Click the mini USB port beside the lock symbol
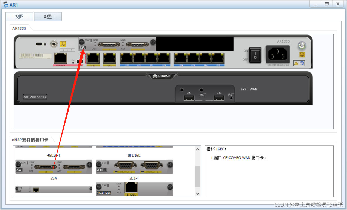 [x=39, y=44]
